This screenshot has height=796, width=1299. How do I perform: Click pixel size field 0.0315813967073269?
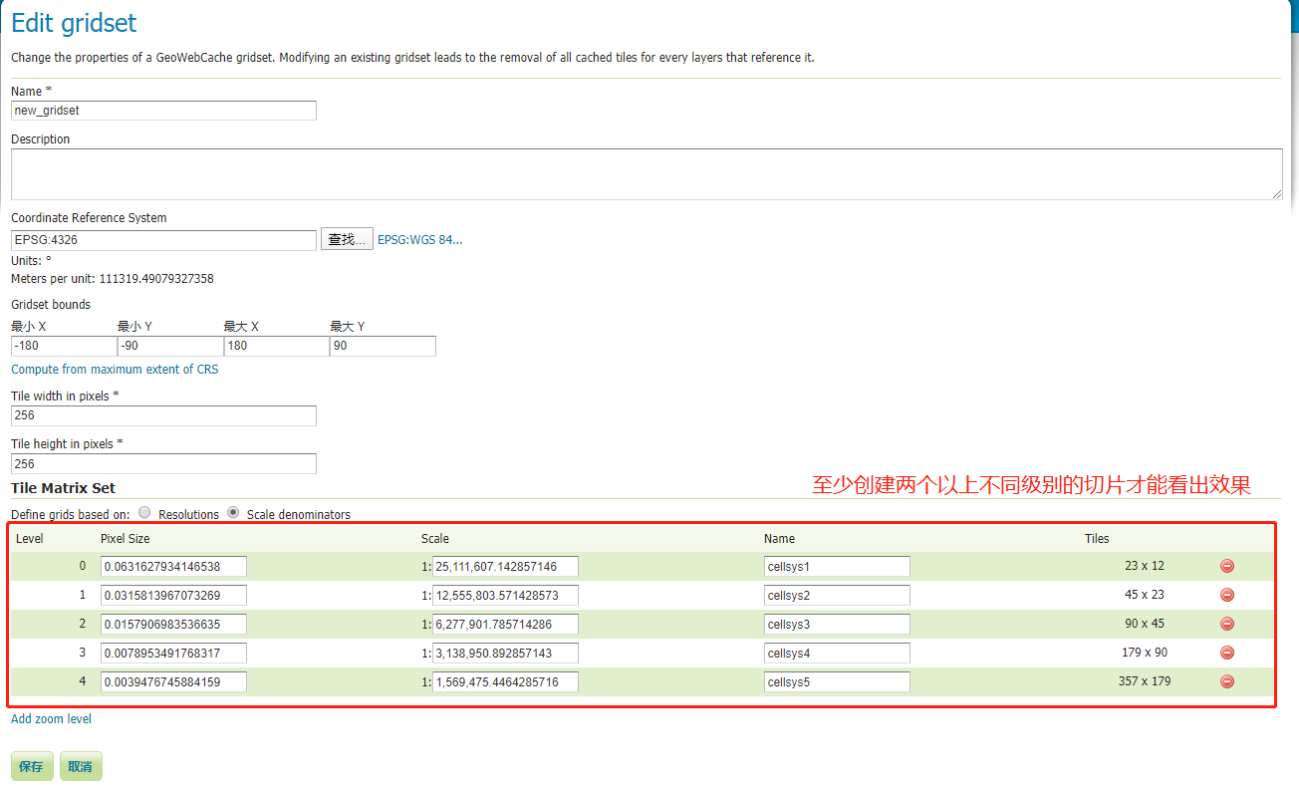[x=173, y=595]
